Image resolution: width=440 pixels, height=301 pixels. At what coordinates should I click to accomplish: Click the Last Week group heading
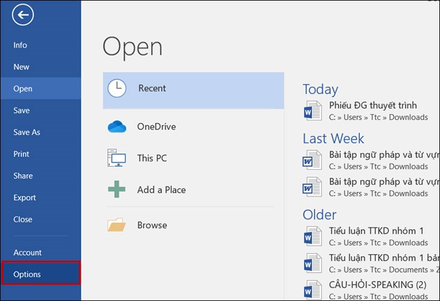point(333,138)
